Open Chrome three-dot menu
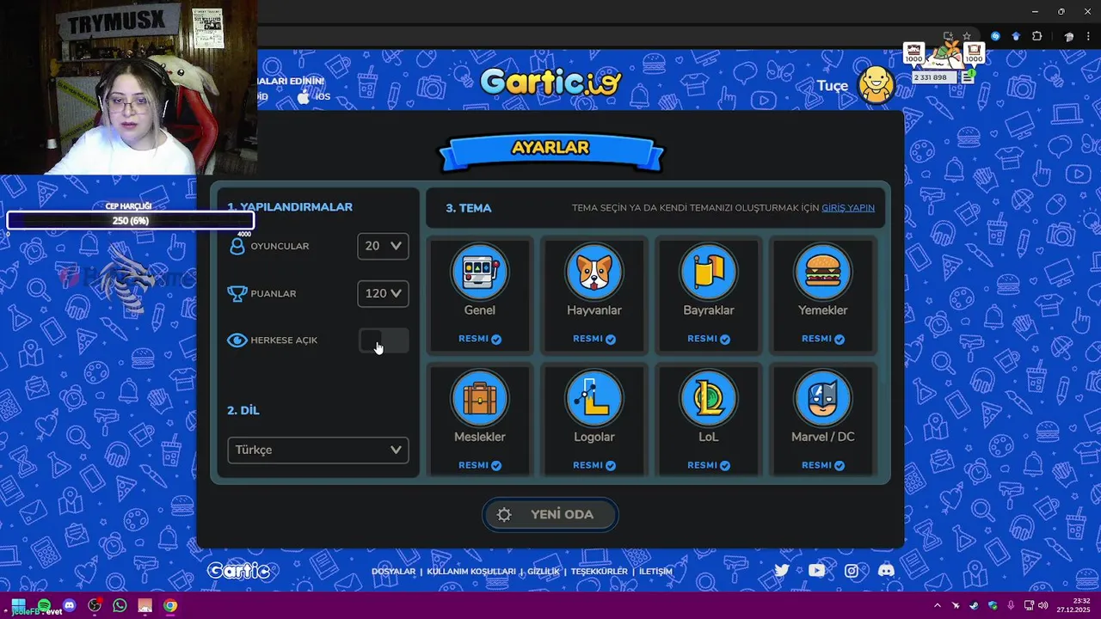Viewport: 1101px width, 619px height. (x=1088, y=36)
